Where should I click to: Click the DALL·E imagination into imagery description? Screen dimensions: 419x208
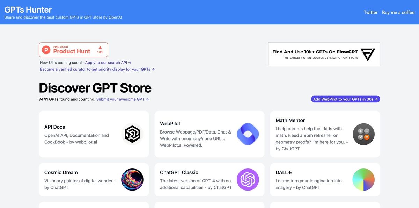tap(309, 184)
